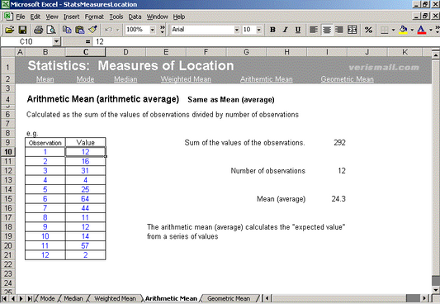The width and height of the screenshot is (440, 304).
Task: Go to first sheet tab navigation arrow
Action: pos(4,298)
